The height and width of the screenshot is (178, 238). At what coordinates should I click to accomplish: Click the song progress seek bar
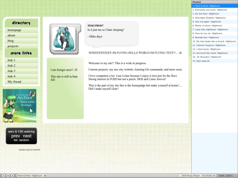pyautogui.click(x=112, y=175)
